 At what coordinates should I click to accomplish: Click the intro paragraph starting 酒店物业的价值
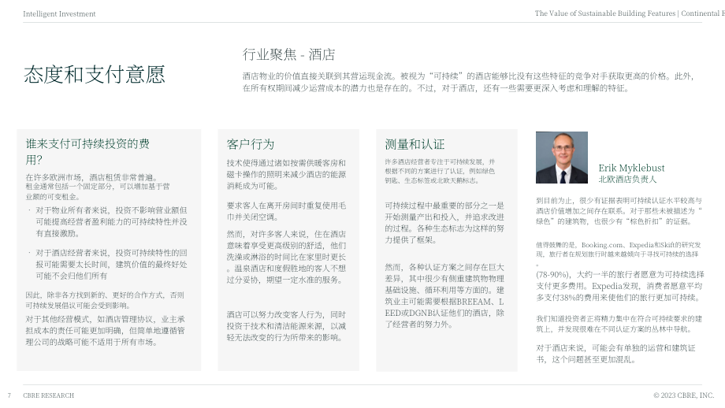[469, 82]
